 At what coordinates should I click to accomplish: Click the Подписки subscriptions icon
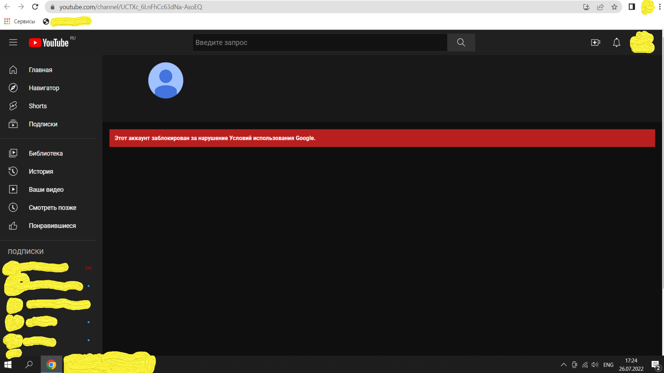[x=13, y=124]
